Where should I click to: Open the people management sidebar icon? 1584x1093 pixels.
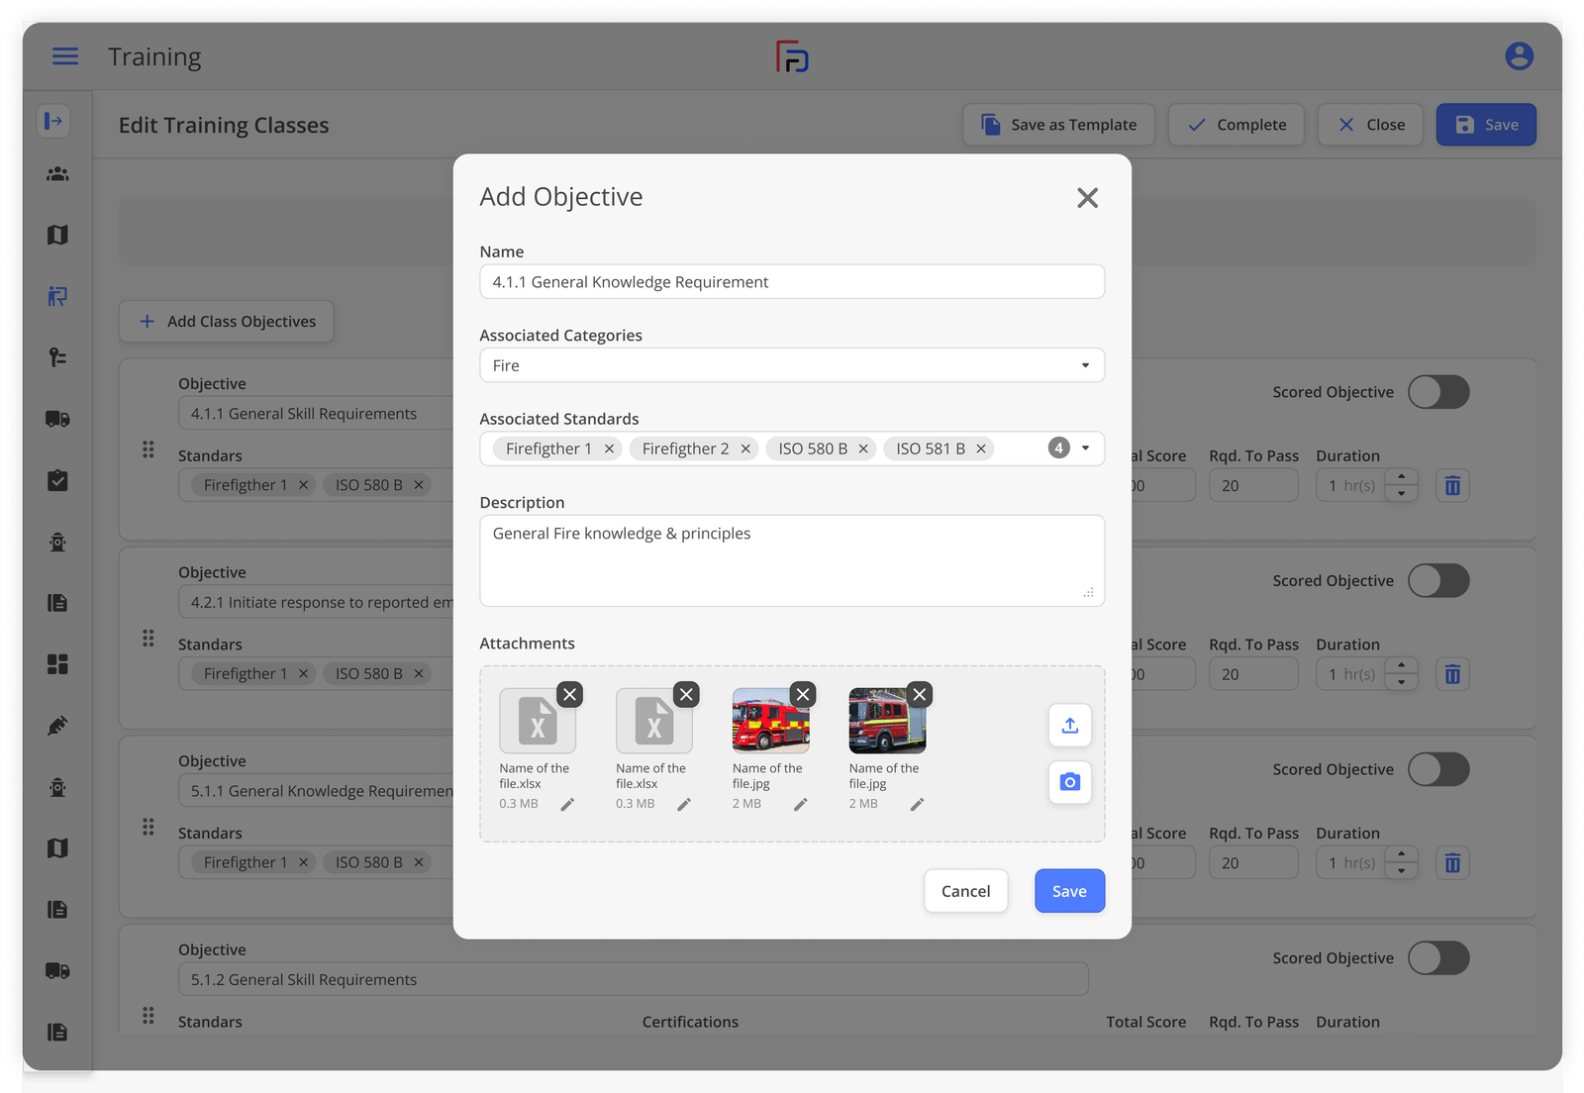point(56,173)
